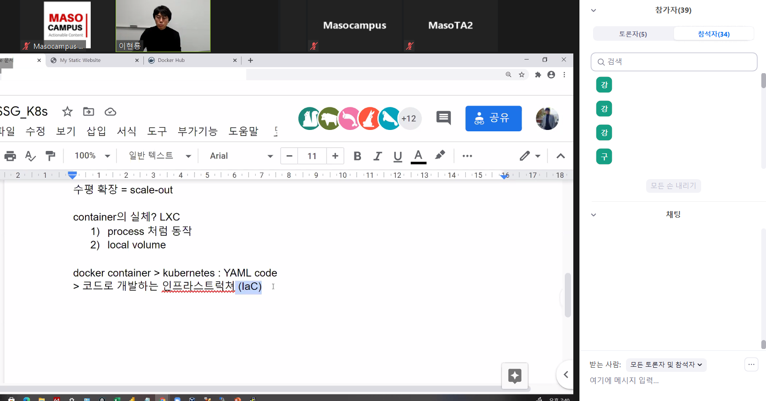The width and height of the screenshot is (766, 401).
Task: Select the highlight color pen icon
Action: 440,156
